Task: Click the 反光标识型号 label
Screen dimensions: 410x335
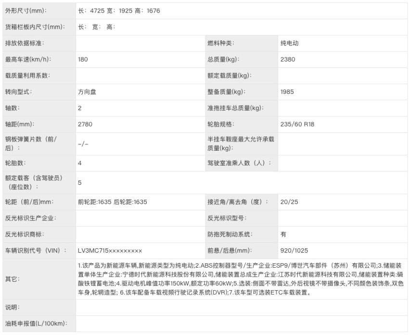Action: click(227, 218)
